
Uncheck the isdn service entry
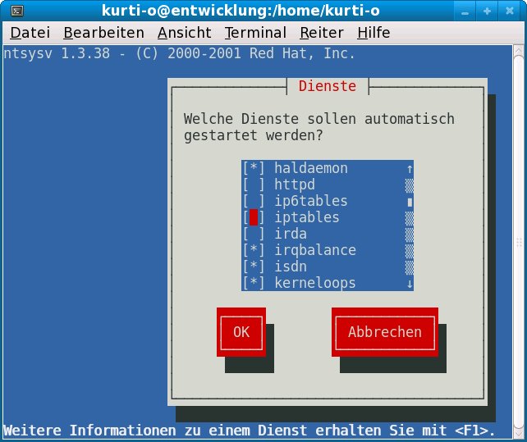click(x=254, y=267)
